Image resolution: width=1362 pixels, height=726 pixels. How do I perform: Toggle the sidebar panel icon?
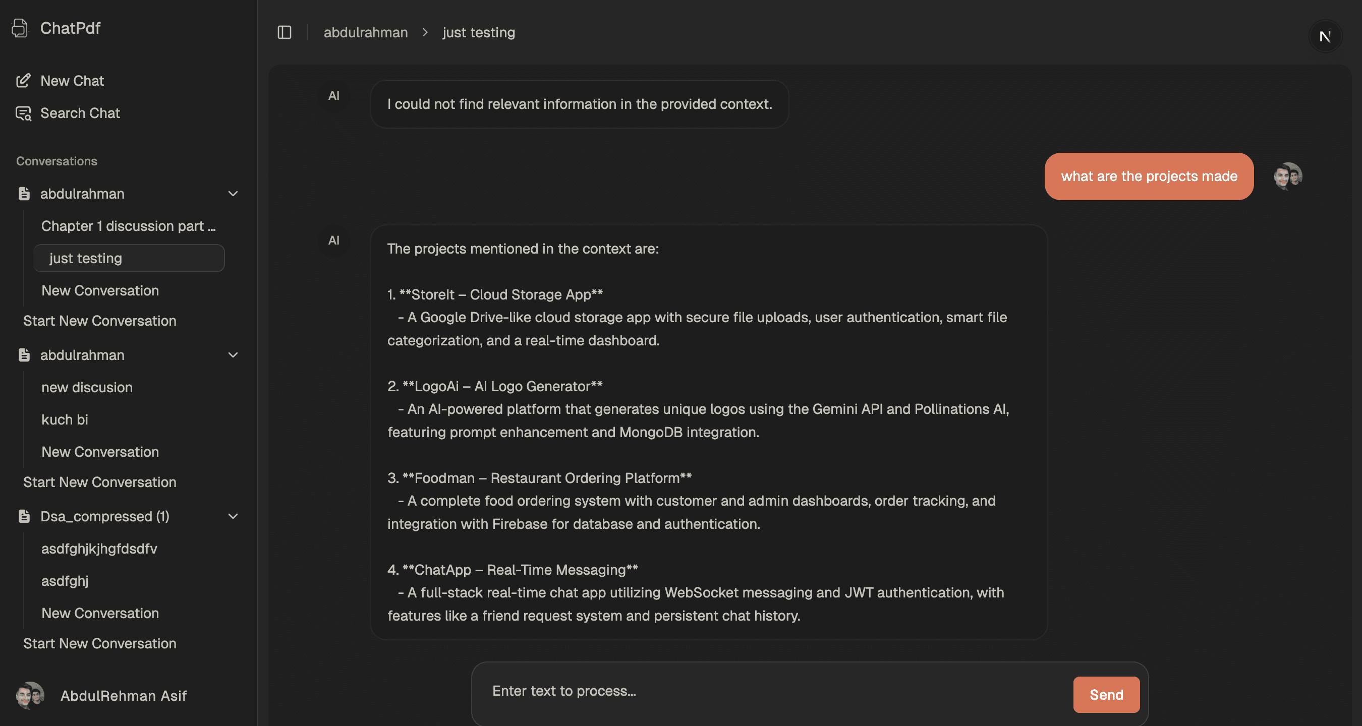click(285, 32)
